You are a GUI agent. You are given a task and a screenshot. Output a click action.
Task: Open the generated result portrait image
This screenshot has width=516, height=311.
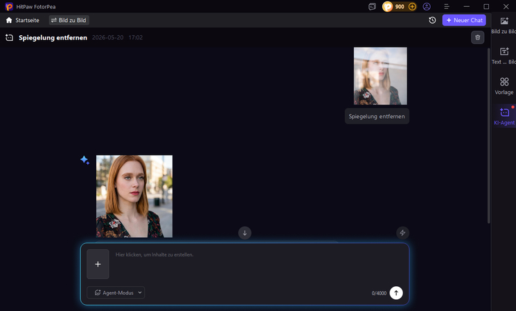[134, 196]
